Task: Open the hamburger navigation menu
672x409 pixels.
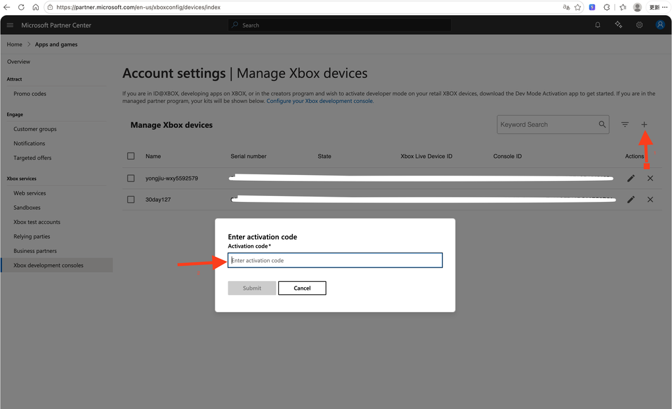Action: (10, 26)
